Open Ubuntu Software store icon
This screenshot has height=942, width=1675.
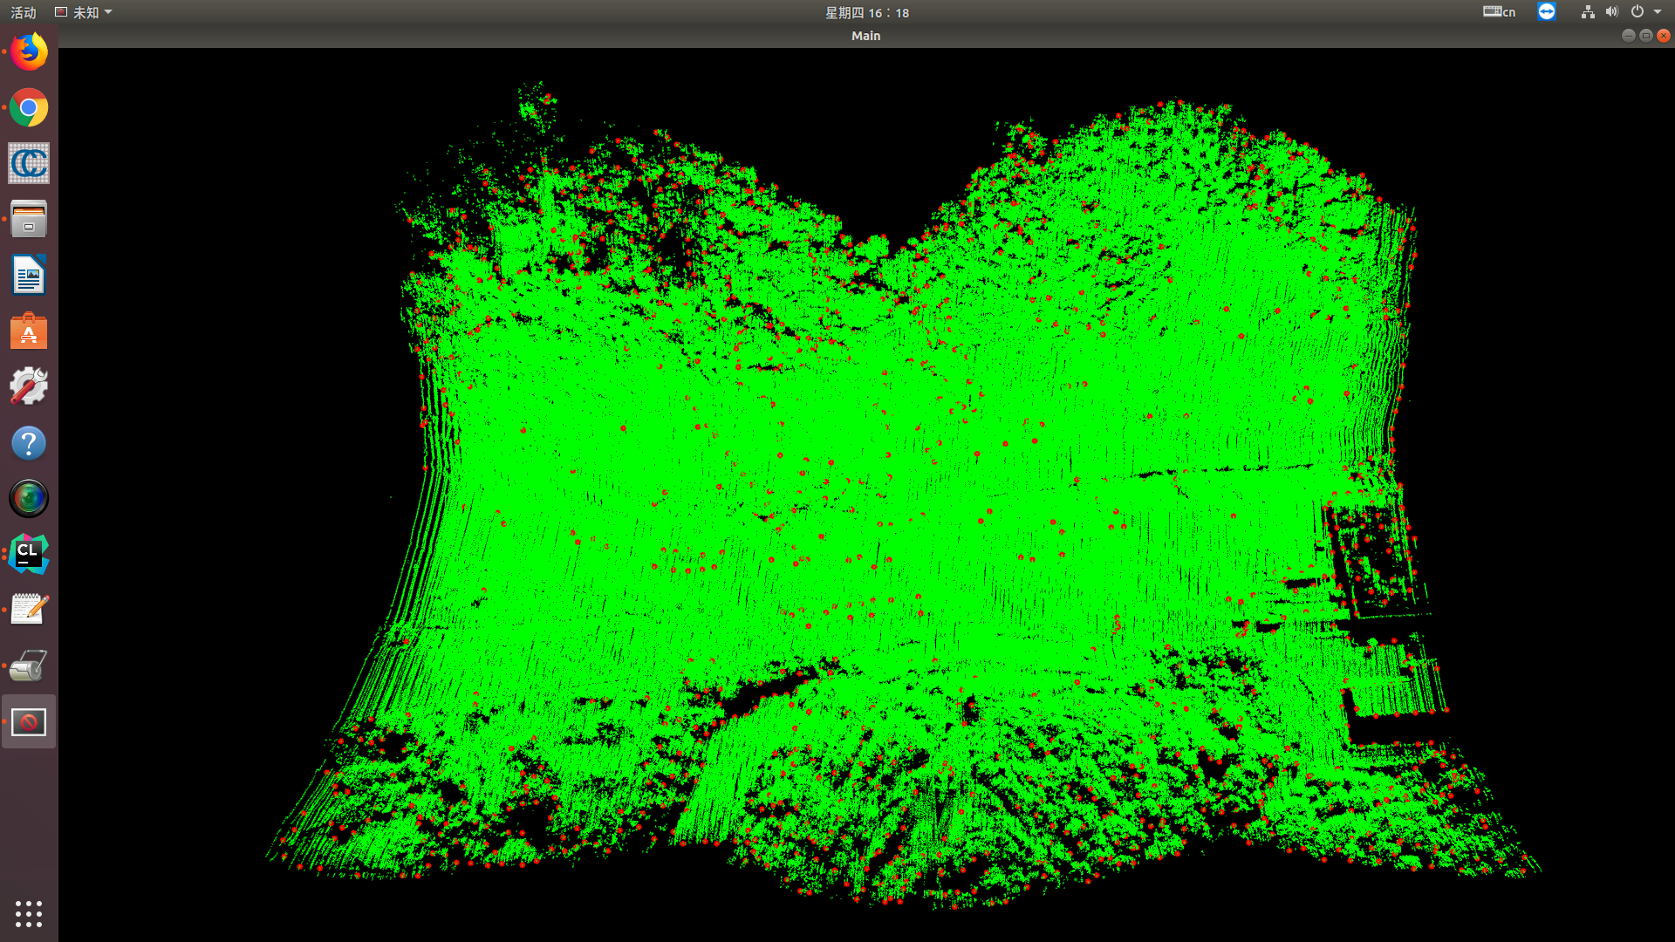[29, 331]
